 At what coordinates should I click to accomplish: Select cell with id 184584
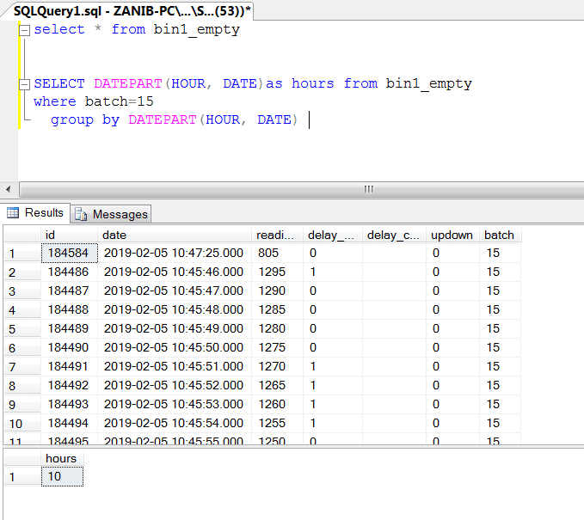70,253
